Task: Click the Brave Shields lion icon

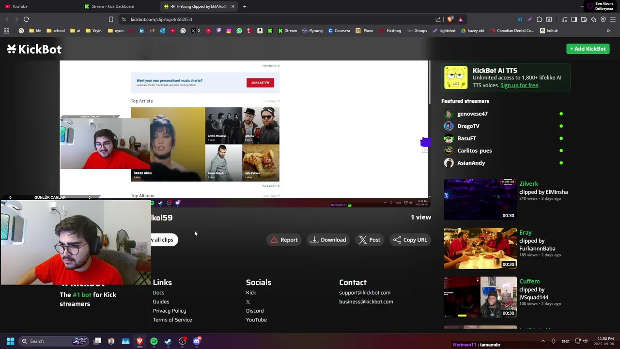Action: pos(450,19)
